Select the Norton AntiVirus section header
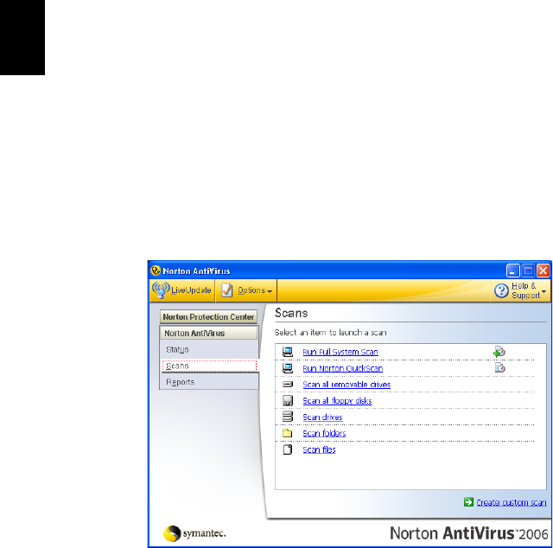The width and height of the screenshot is (553, 548). pos(209,333)
